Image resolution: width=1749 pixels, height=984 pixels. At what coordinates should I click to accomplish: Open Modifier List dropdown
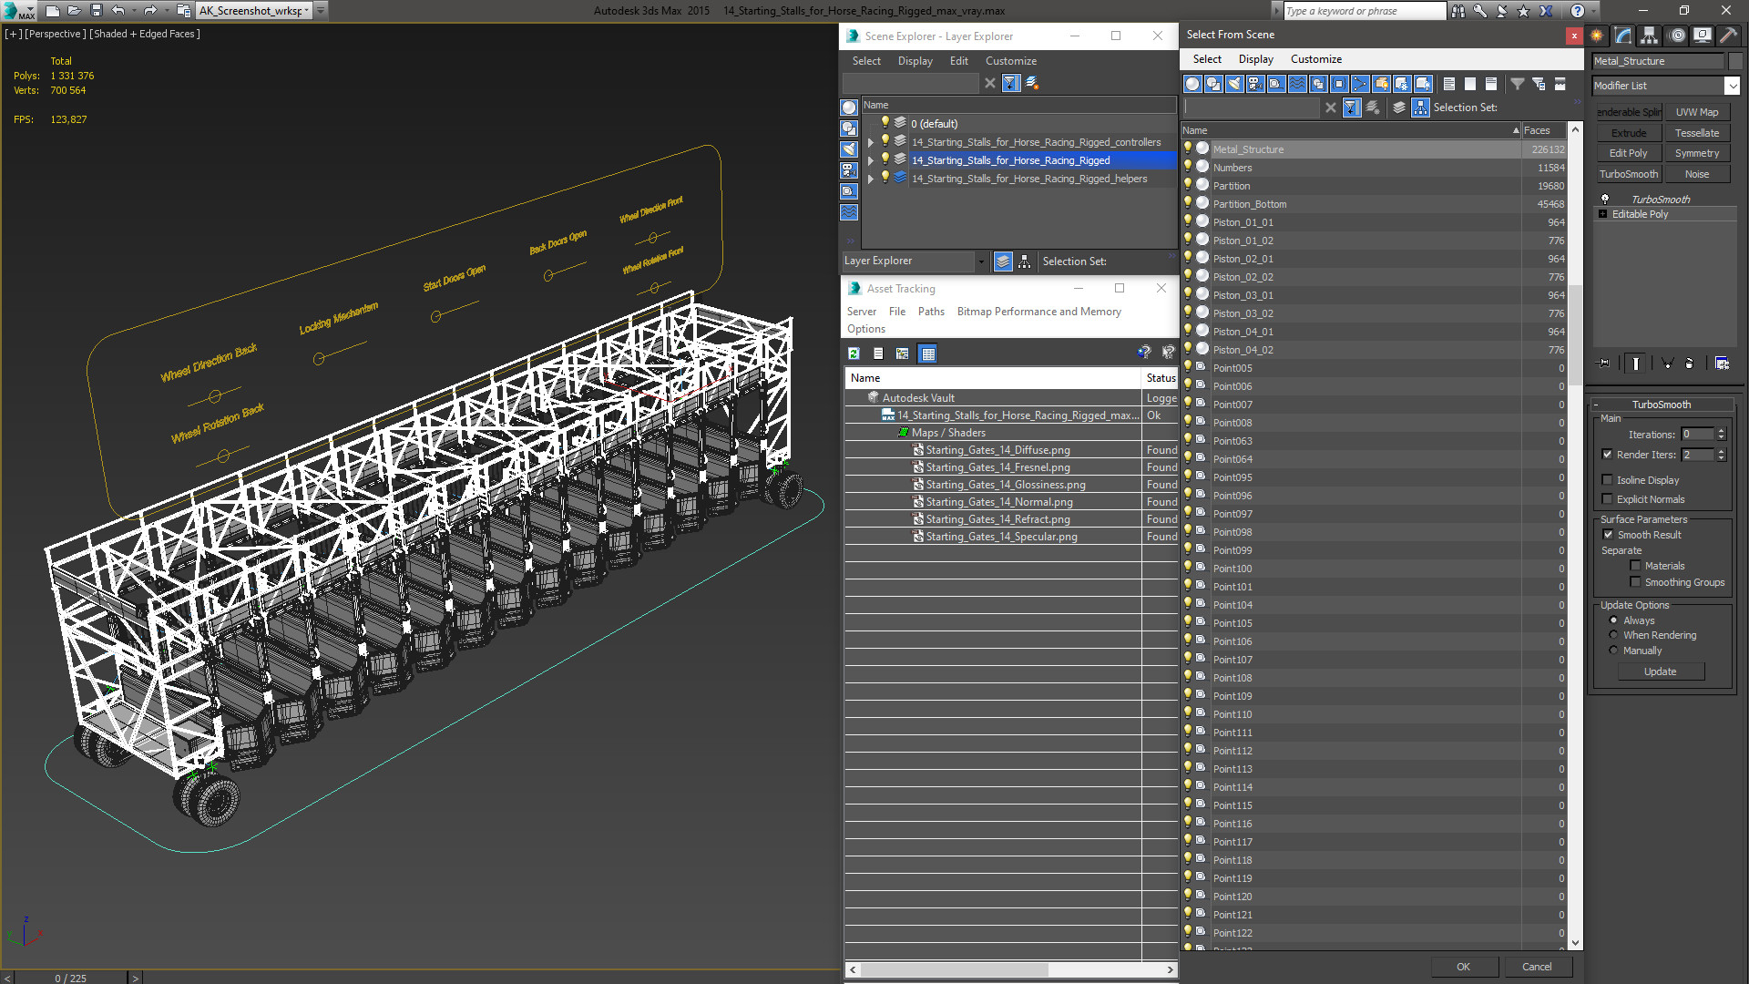1732,86
